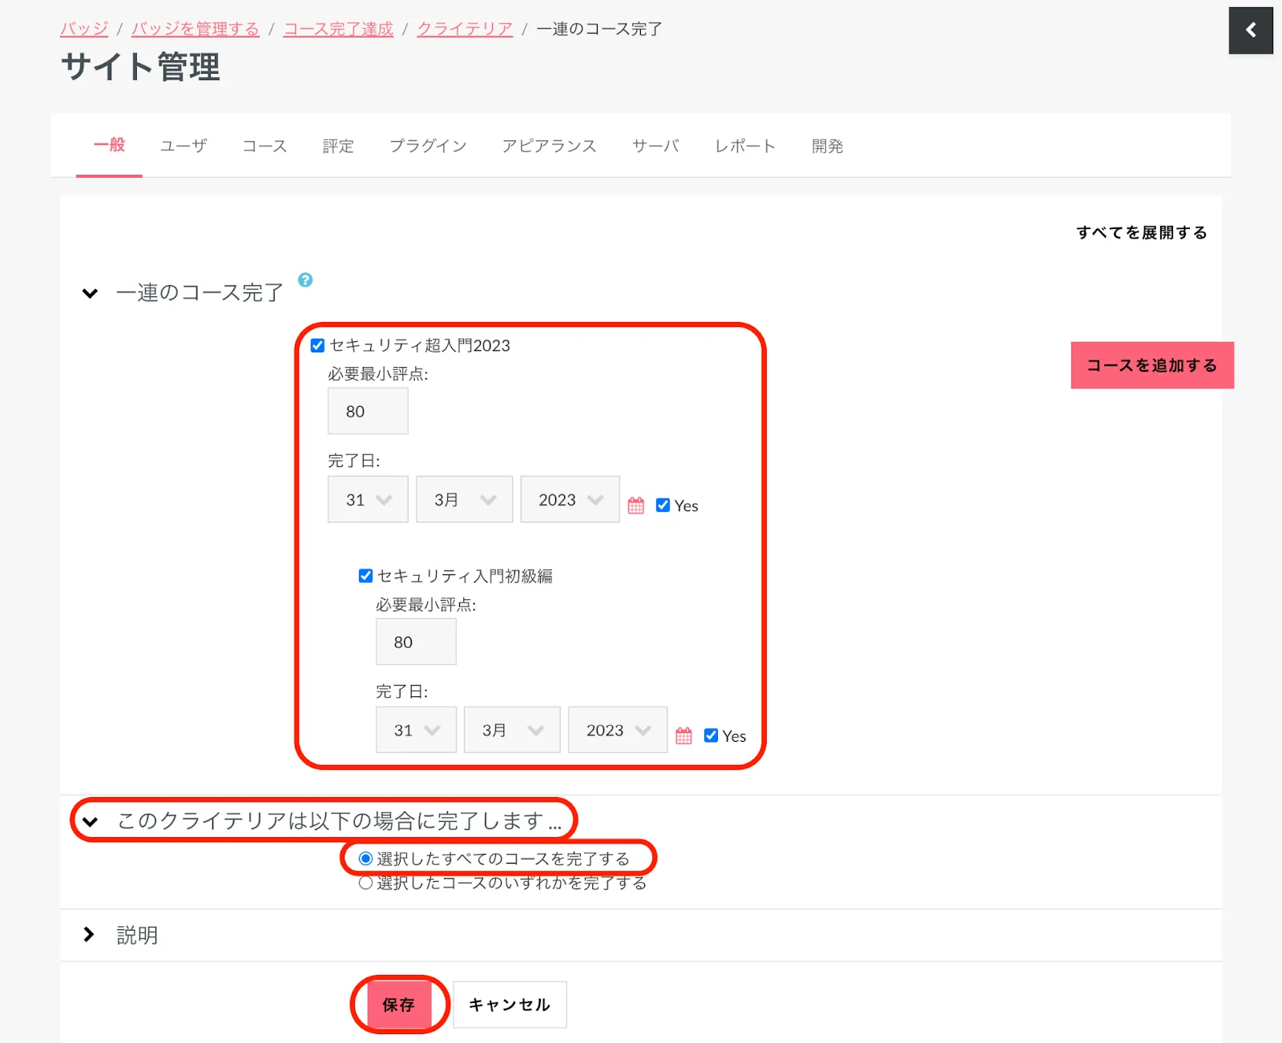Open calendar picker for セキュリティ超入門2023 completion date
Viewport: 1282px width, 1043px height.
pos(635,505)
